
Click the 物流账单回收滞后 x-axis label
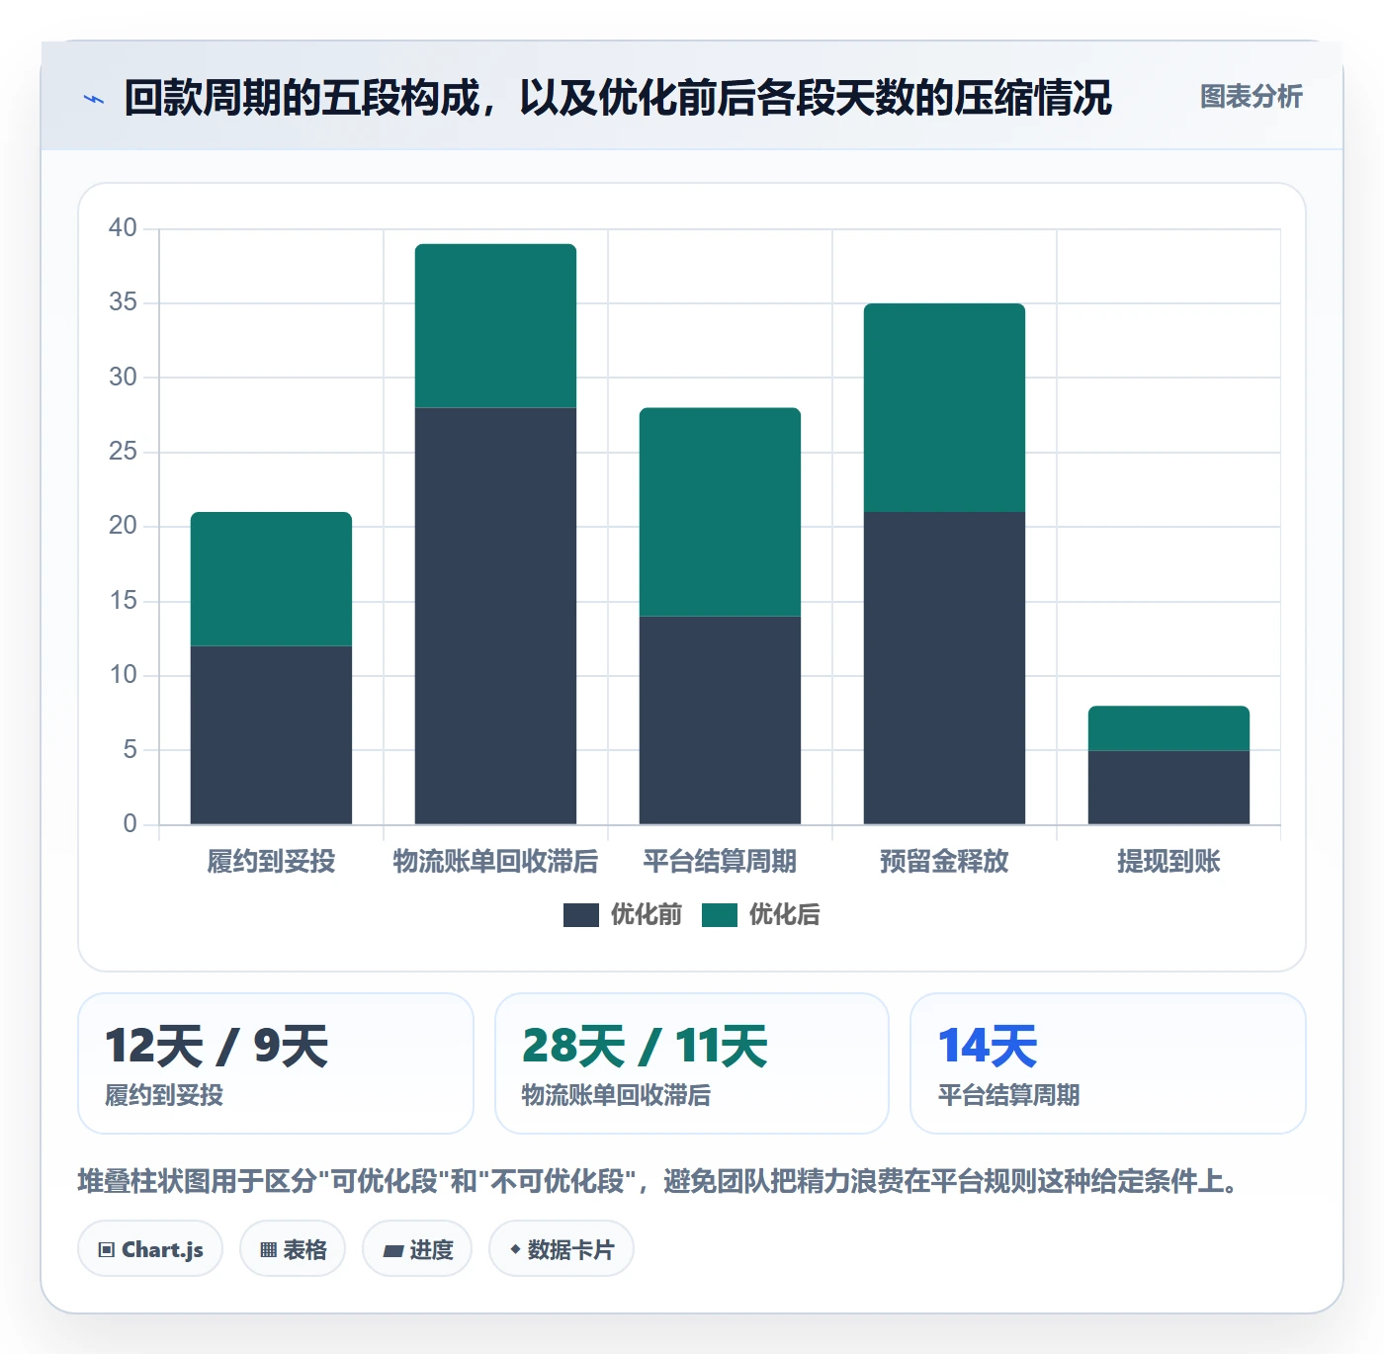[x=495, y=862]
